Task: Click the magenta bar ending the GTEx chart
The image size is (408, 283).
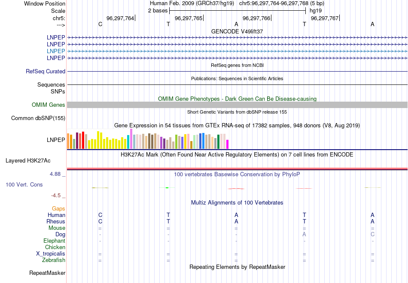Action: (x=228, y=144)
